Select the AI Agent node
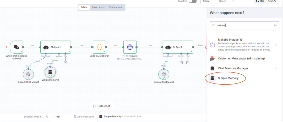283x122 pixels. point(178,47)
